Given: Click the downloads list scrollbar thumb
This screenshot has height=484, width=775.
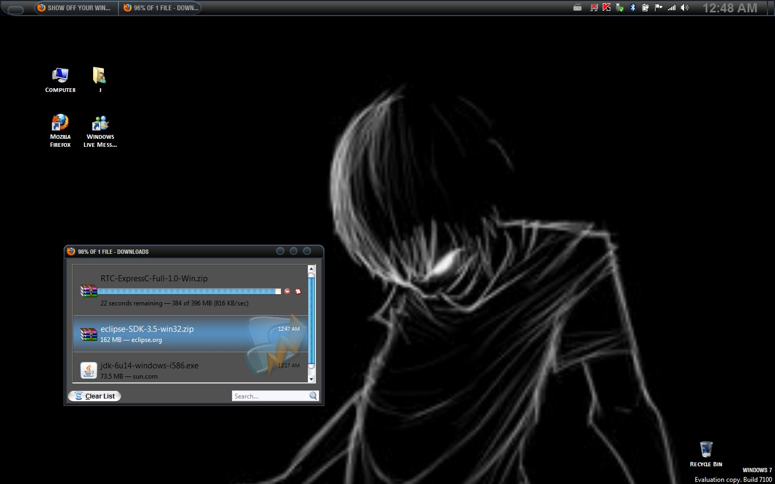Looking at the screenshot, I should tap(311, 322).
